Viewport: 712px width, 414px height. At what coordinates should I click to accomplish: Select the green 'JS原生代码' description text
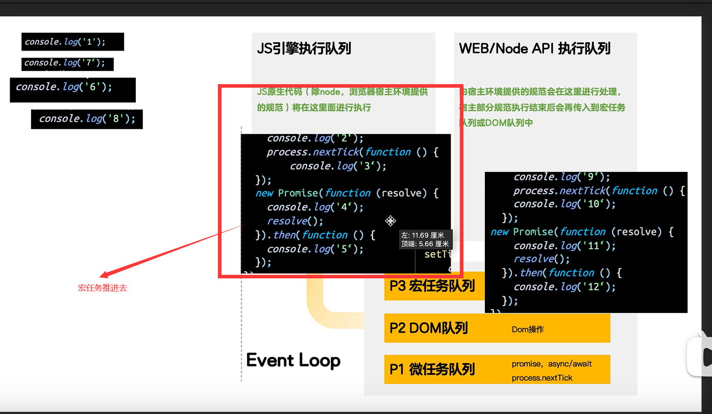(342, 100)
